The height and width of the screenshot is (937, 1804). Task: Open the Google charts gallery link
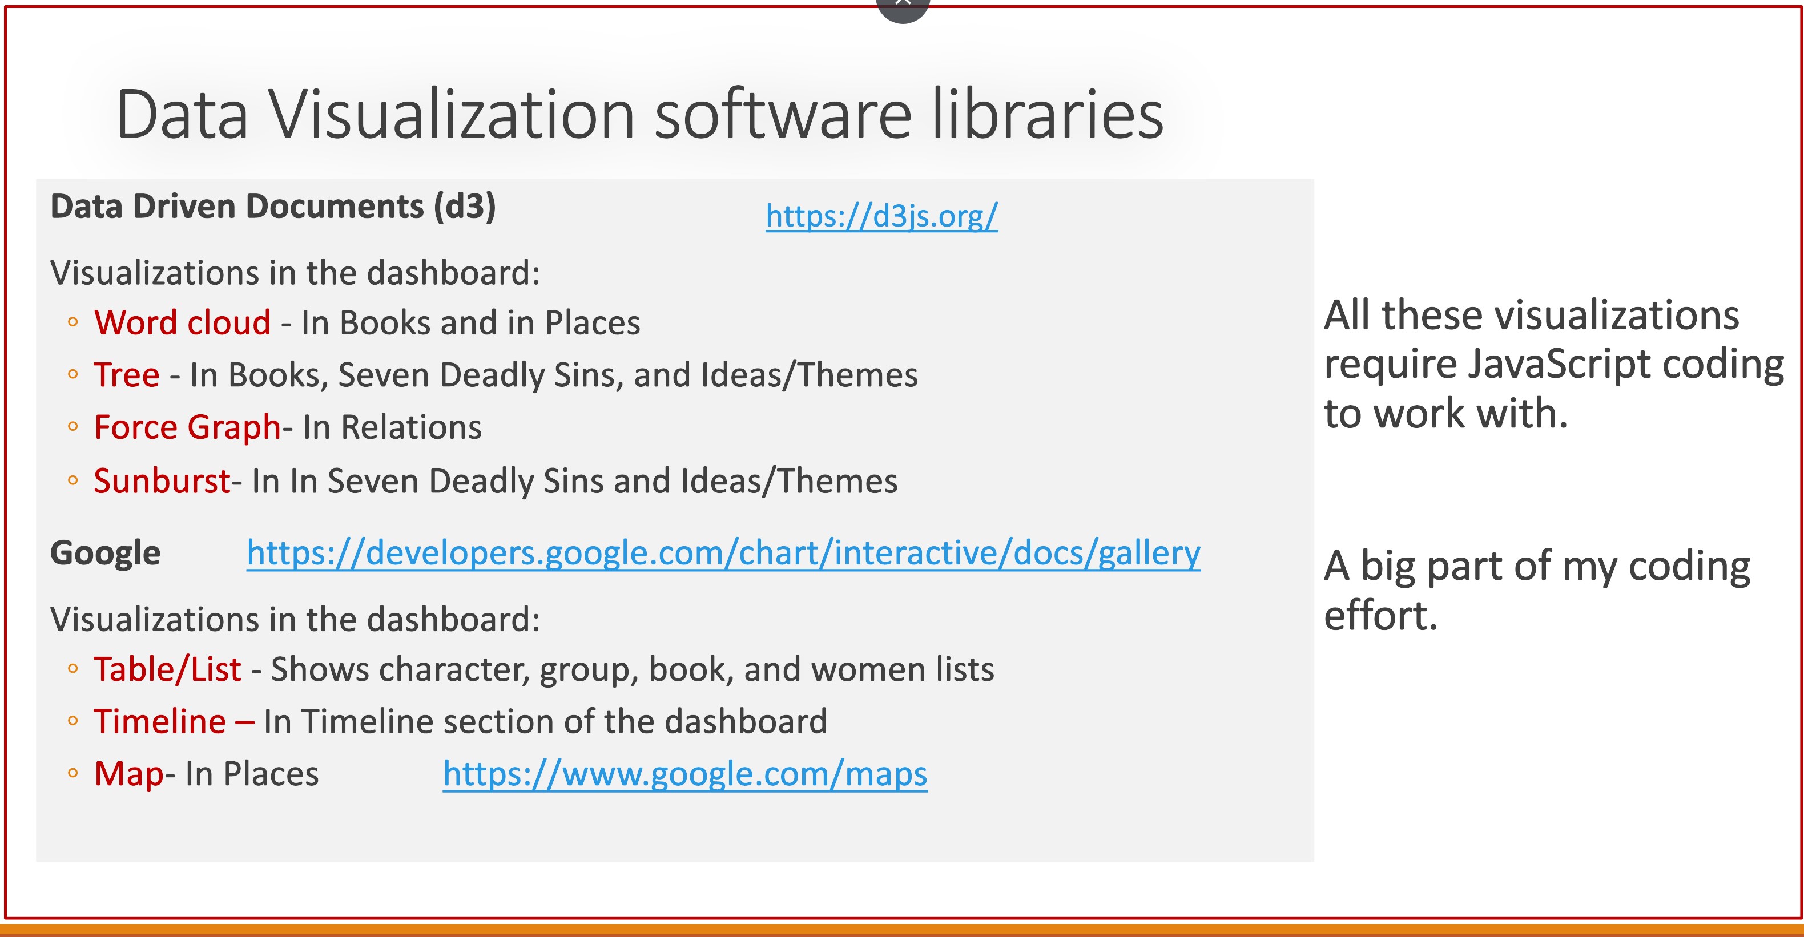coord(723,553)
